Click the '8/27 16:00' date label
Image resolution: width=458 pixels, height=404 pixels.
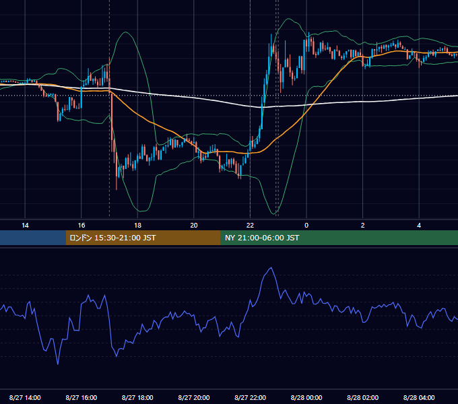[81, 397]
